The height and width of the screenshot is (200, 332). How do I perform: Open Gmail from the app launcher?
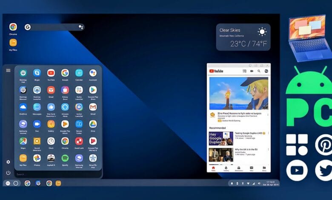(x=93, y=107)
